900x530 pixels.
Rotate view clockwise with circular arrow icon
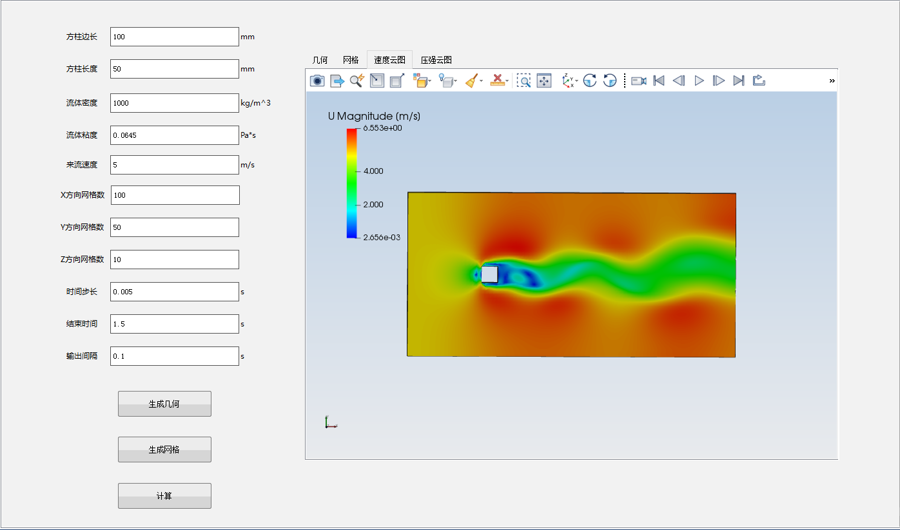point(590,80)
